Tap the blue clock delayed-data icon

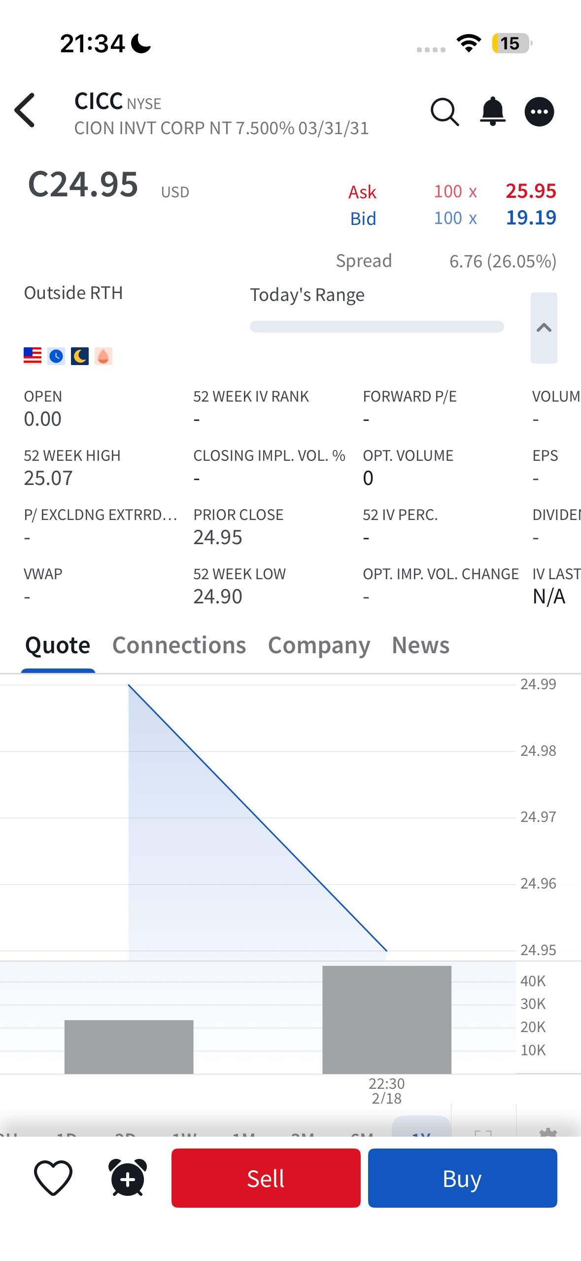56,356
